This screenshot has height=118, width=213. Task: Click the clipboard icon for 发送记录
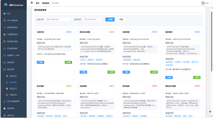click(x=7, y=89)
